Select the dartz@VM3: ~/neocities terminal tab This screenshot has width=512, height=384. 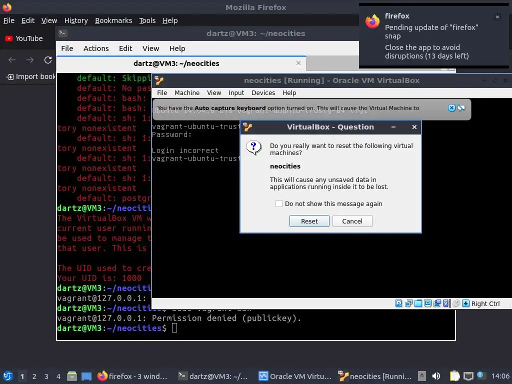(181, 63)
